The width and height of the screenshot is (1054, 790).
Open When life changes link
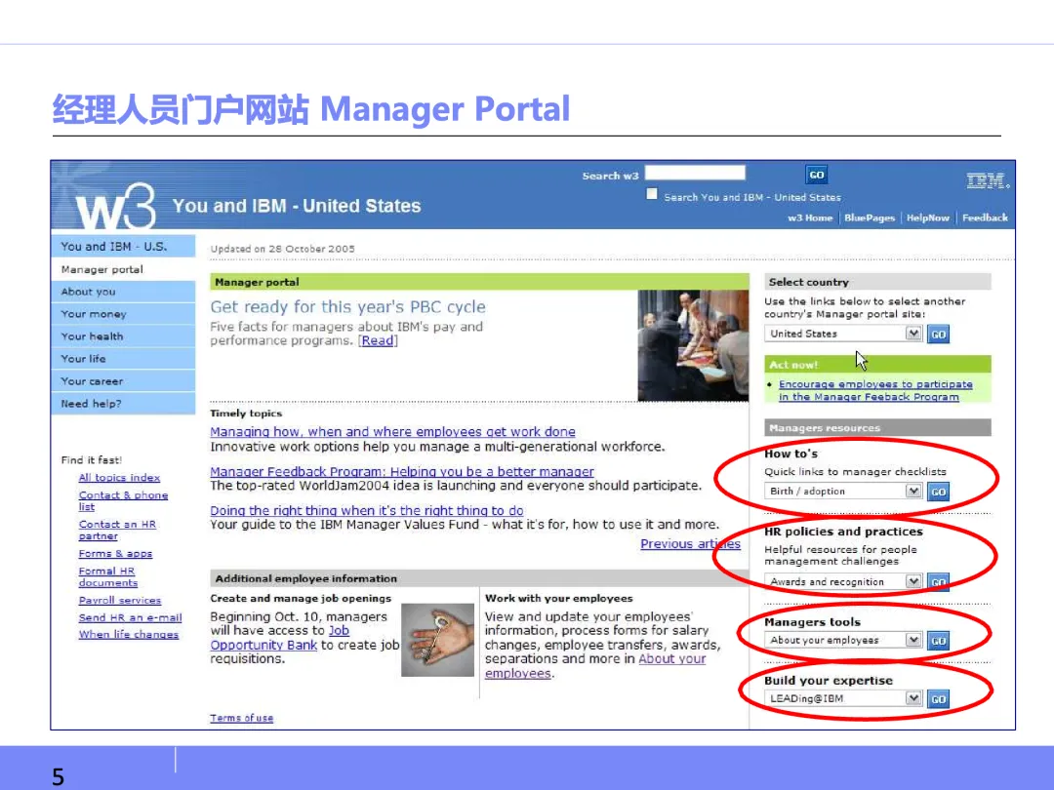129,634
